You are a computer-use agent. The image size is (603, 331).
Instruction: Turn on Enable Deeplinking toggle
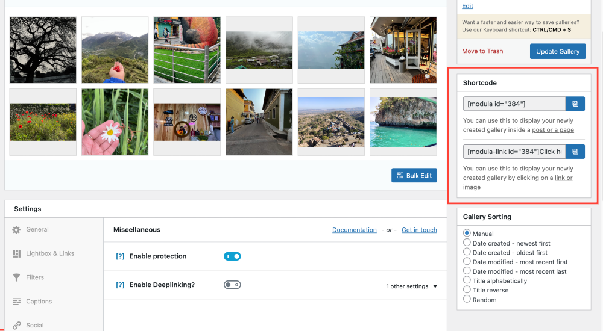232,285
